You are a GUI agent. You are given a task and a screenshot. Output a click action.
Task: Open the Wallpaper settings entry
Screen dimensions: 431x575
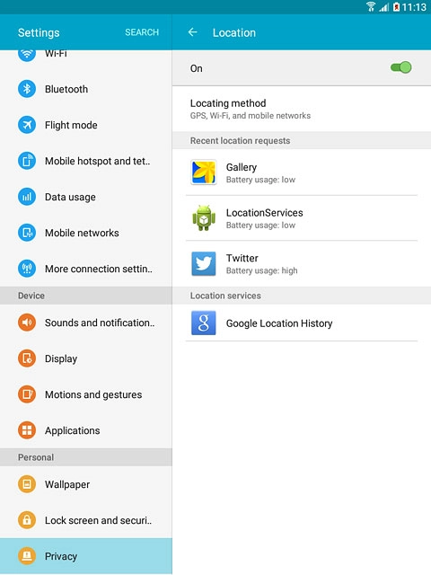tap(86, 484)
